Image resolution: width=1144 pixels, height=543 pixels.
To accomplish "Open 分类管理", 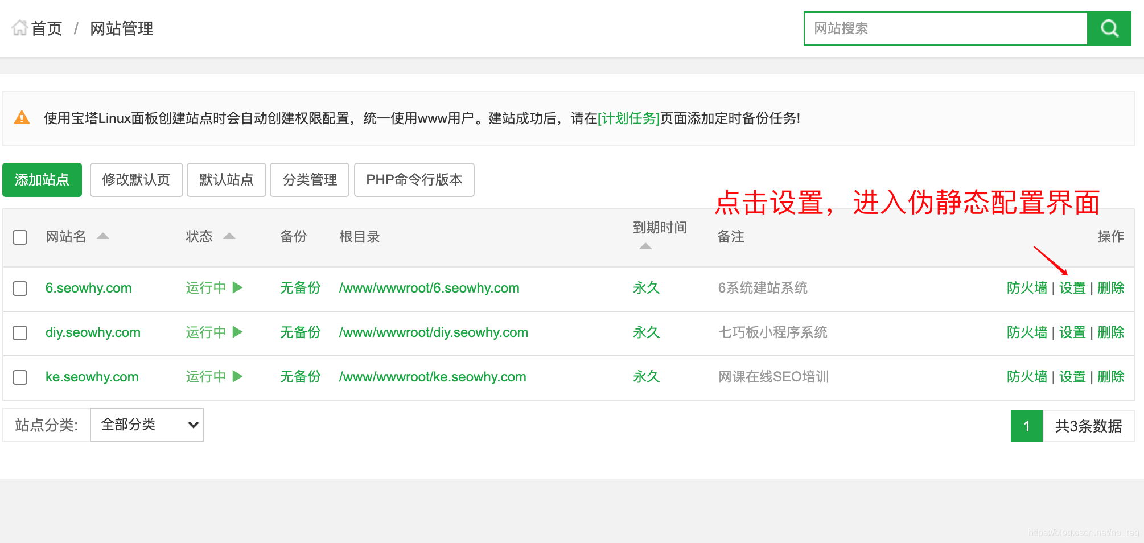I will [310, 180].
